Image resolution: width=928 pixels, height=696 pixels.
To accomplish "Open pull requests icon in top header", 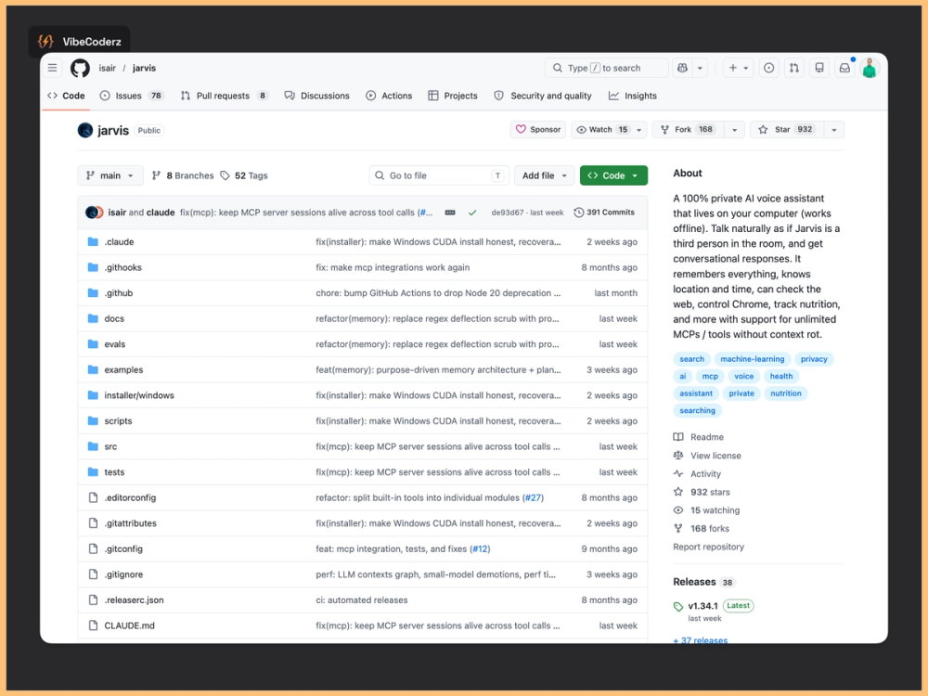I will point(794,68).
